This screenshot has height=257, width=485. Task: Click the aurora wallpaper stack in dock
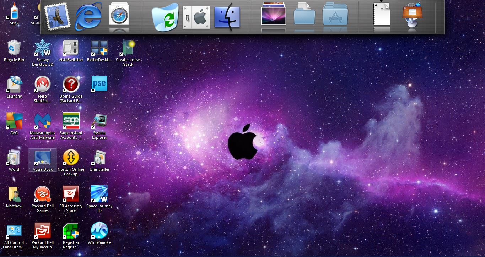click(x=273, y=15)
